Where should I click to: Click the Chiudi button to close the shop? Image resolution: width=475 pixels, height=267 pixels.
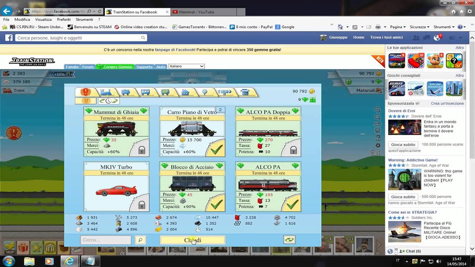tap(192, 240)
